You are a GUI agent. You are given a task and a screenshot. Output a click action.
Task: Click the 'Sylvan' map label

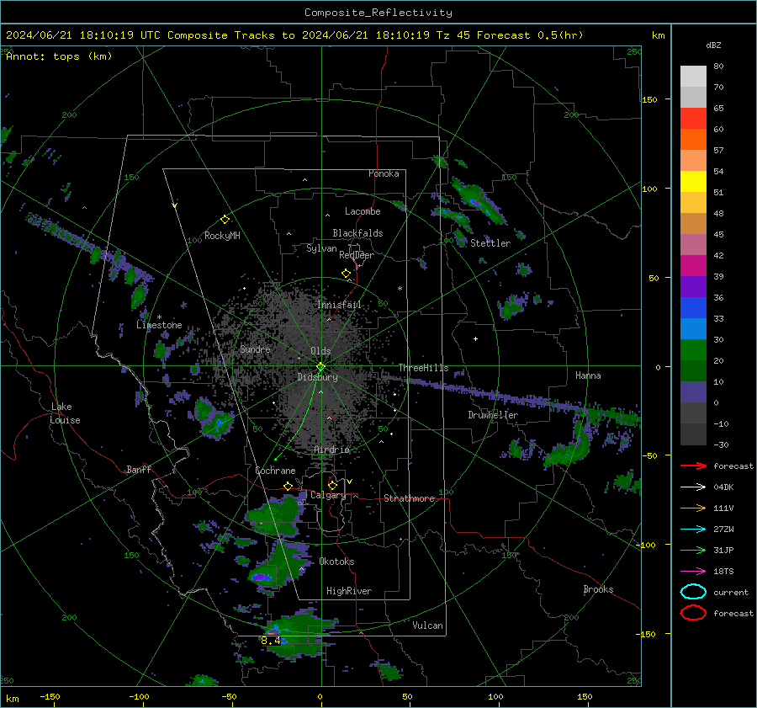pyautogui.click(x=321, y=248)
